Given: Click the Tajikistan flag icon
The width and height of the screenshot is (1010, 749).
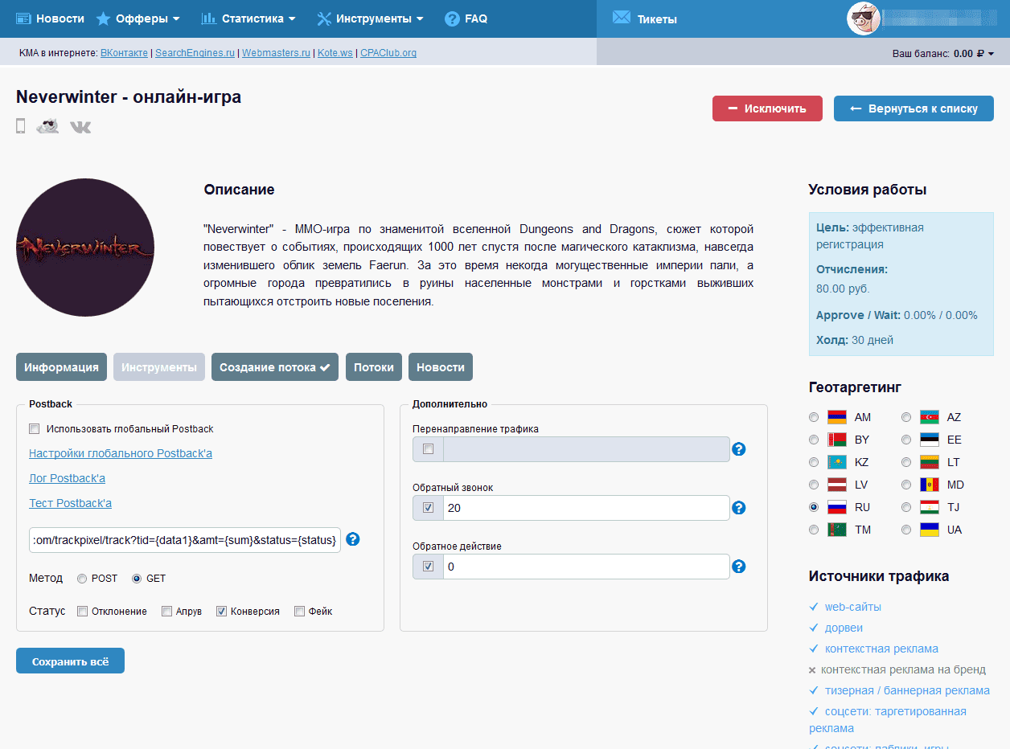Looking at the screenshot, I should [930, 507].
